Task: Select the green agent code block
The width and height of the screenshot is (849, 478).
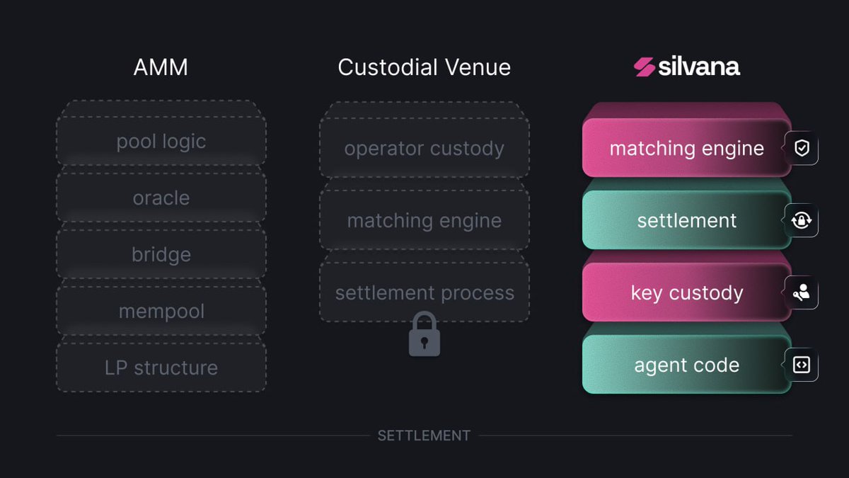Action: [686, 364]
